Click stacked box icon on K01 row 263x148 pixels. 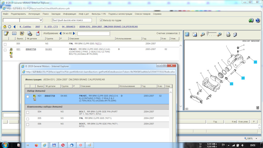point(11,50)
